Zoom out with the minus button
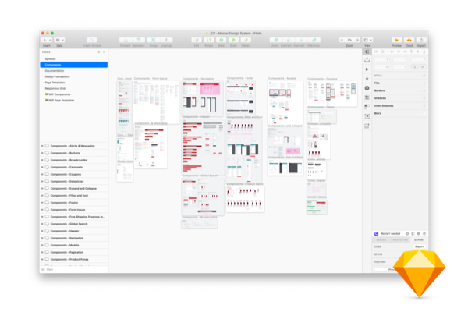The height and width of the screenshot is (312, 468). (x=342, y=40)
